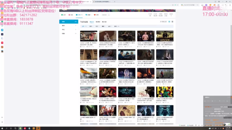Sort videos by 最多收藏
Viewport: 232px width, 130px height.
(x=104, y=22)
